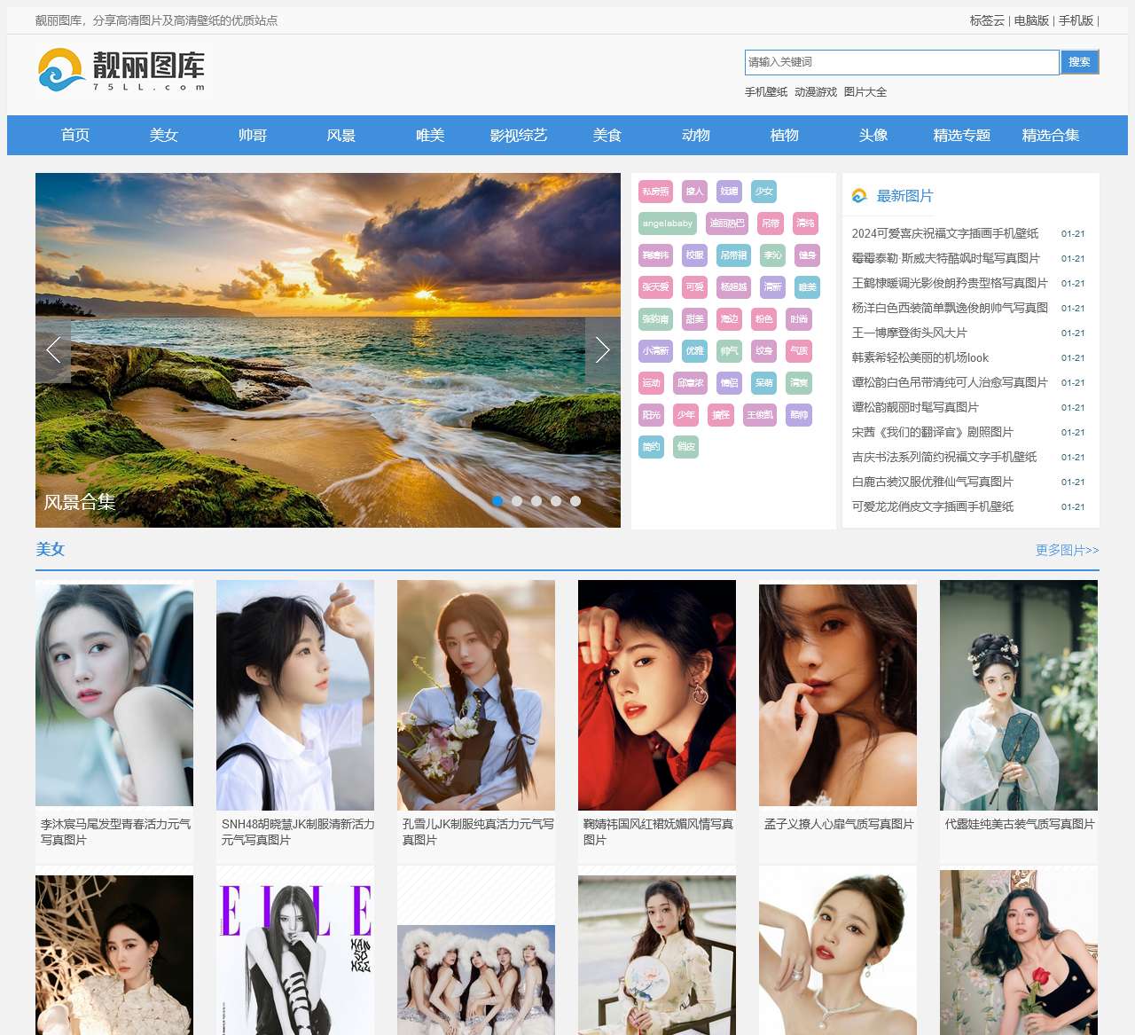Open the 精选合集 navigation item
The width and height of the screenshot is (1135, 1035).
point(1051,136)
